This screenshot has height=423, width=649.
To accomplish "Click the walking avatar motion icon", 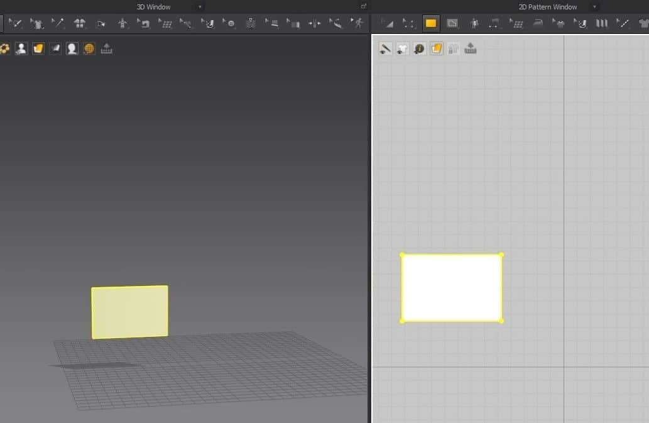I will pyautogui.click(x=357, y=23).
